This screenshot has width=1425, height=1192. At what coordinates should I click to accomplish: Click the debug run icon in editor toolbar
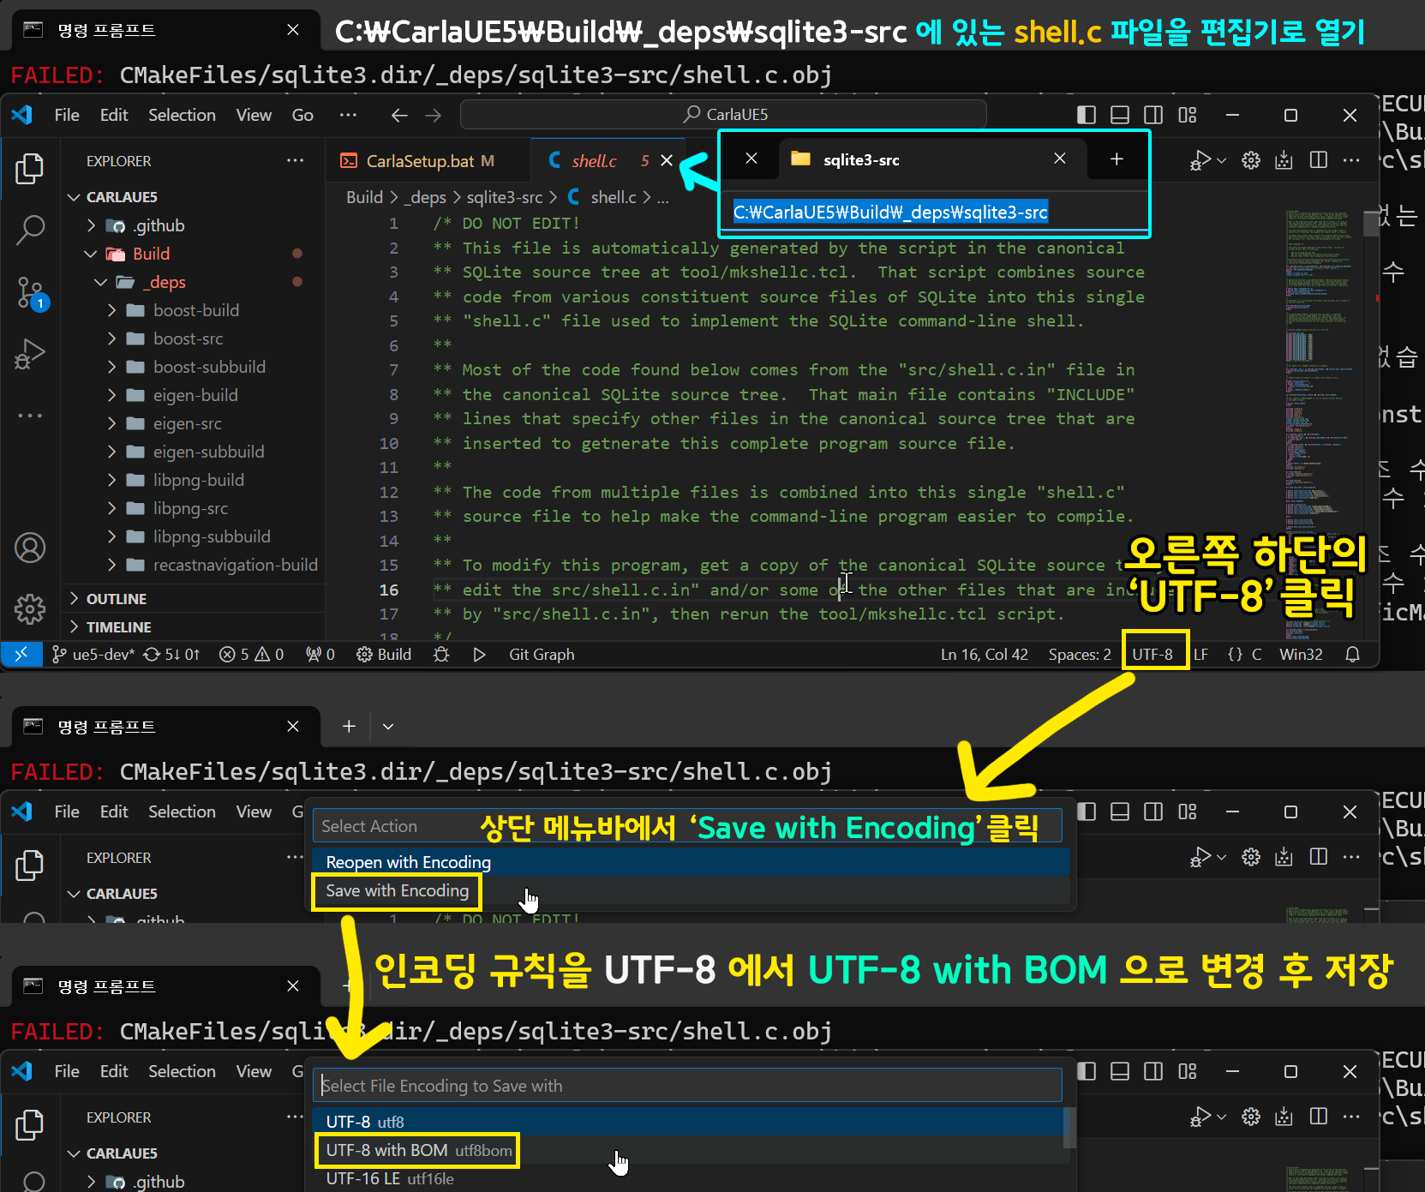(x=1200, y=160)
